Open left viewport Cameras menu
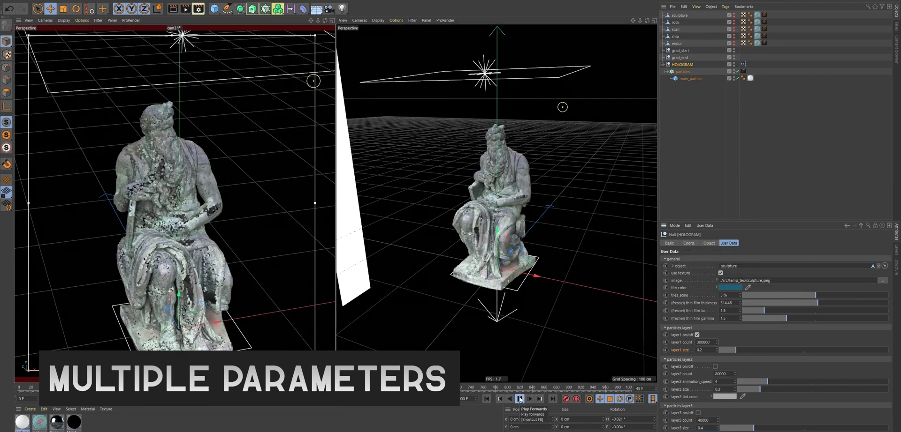 pyautogui.click(x=45, y=20)
